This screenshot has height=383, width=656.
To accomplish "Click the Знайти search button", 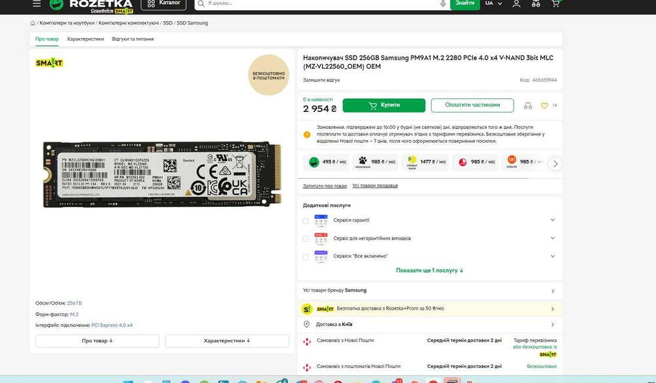I will point(465,3).
